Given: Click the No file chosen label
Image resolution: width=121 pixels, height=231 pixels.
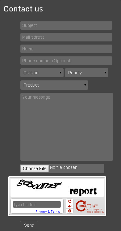Looking at the screenshot, I should [x=64, y=168].
